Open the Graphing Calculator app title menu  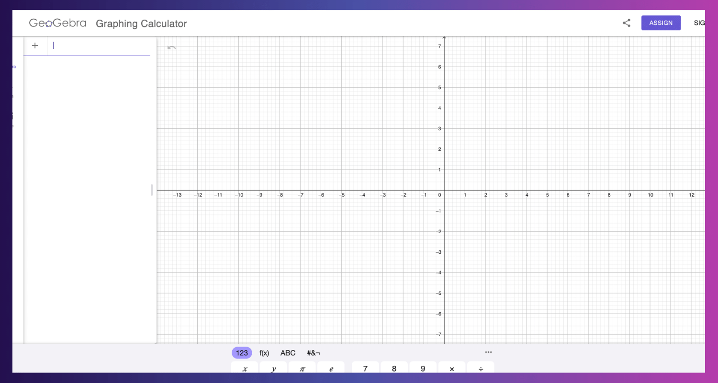click(141, 23)
